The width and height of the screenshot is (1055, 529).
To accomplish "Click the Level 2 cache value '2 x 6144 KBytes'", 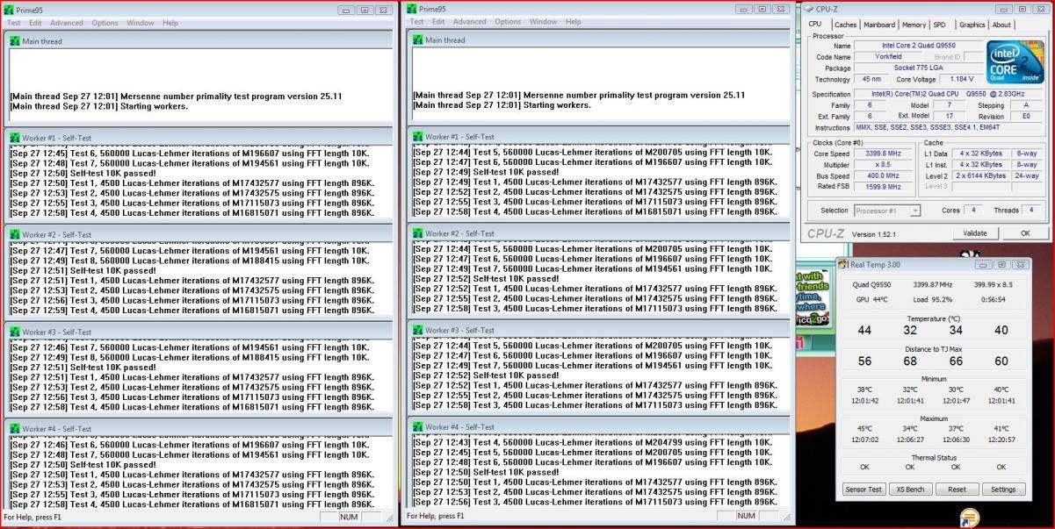I will pyautogui.click(x=982, y=175).
